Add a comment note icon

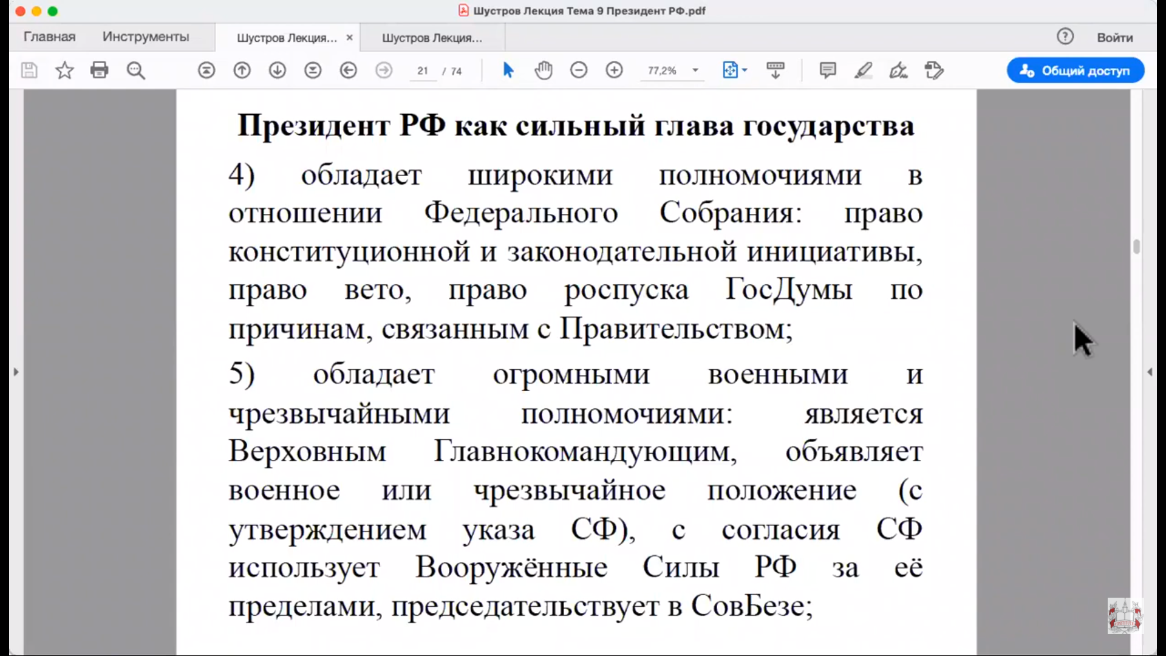[828, 70]
